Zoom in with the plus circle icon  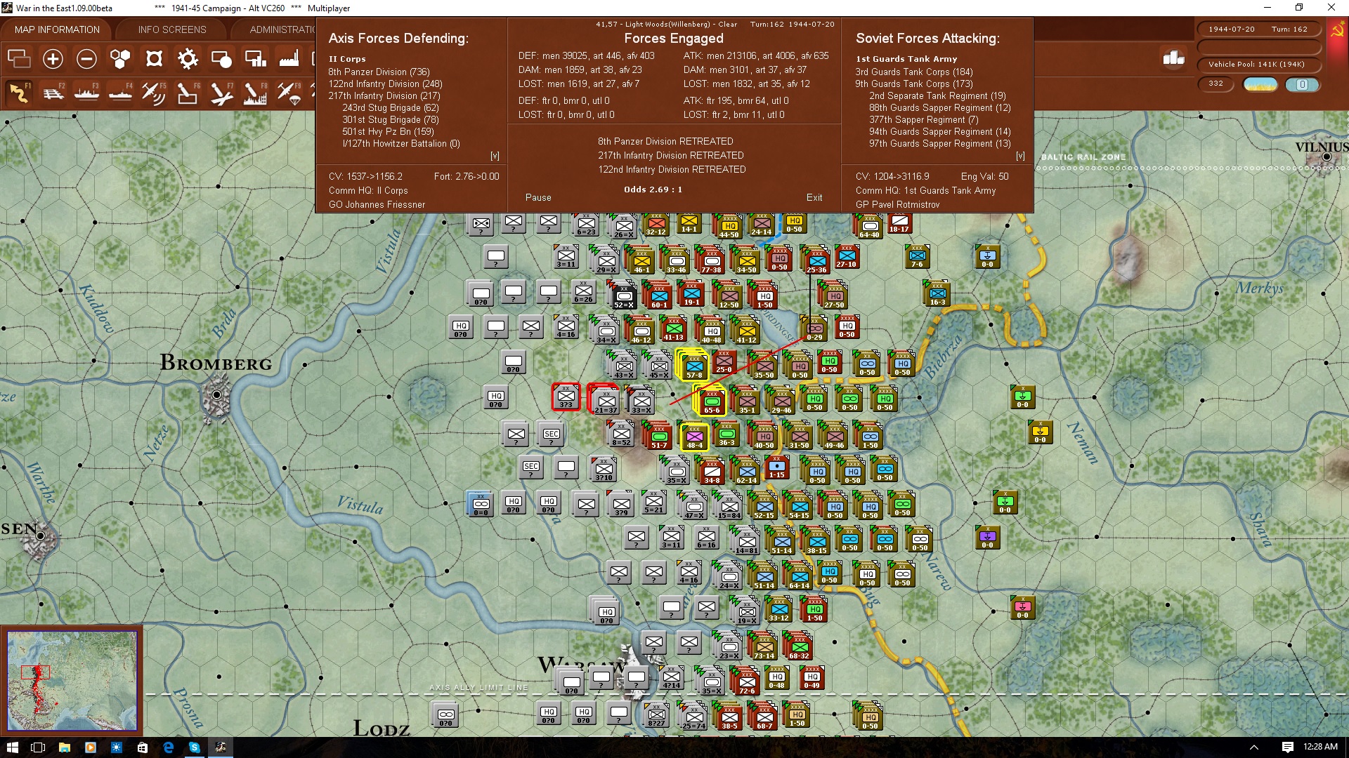coord(53,59)
